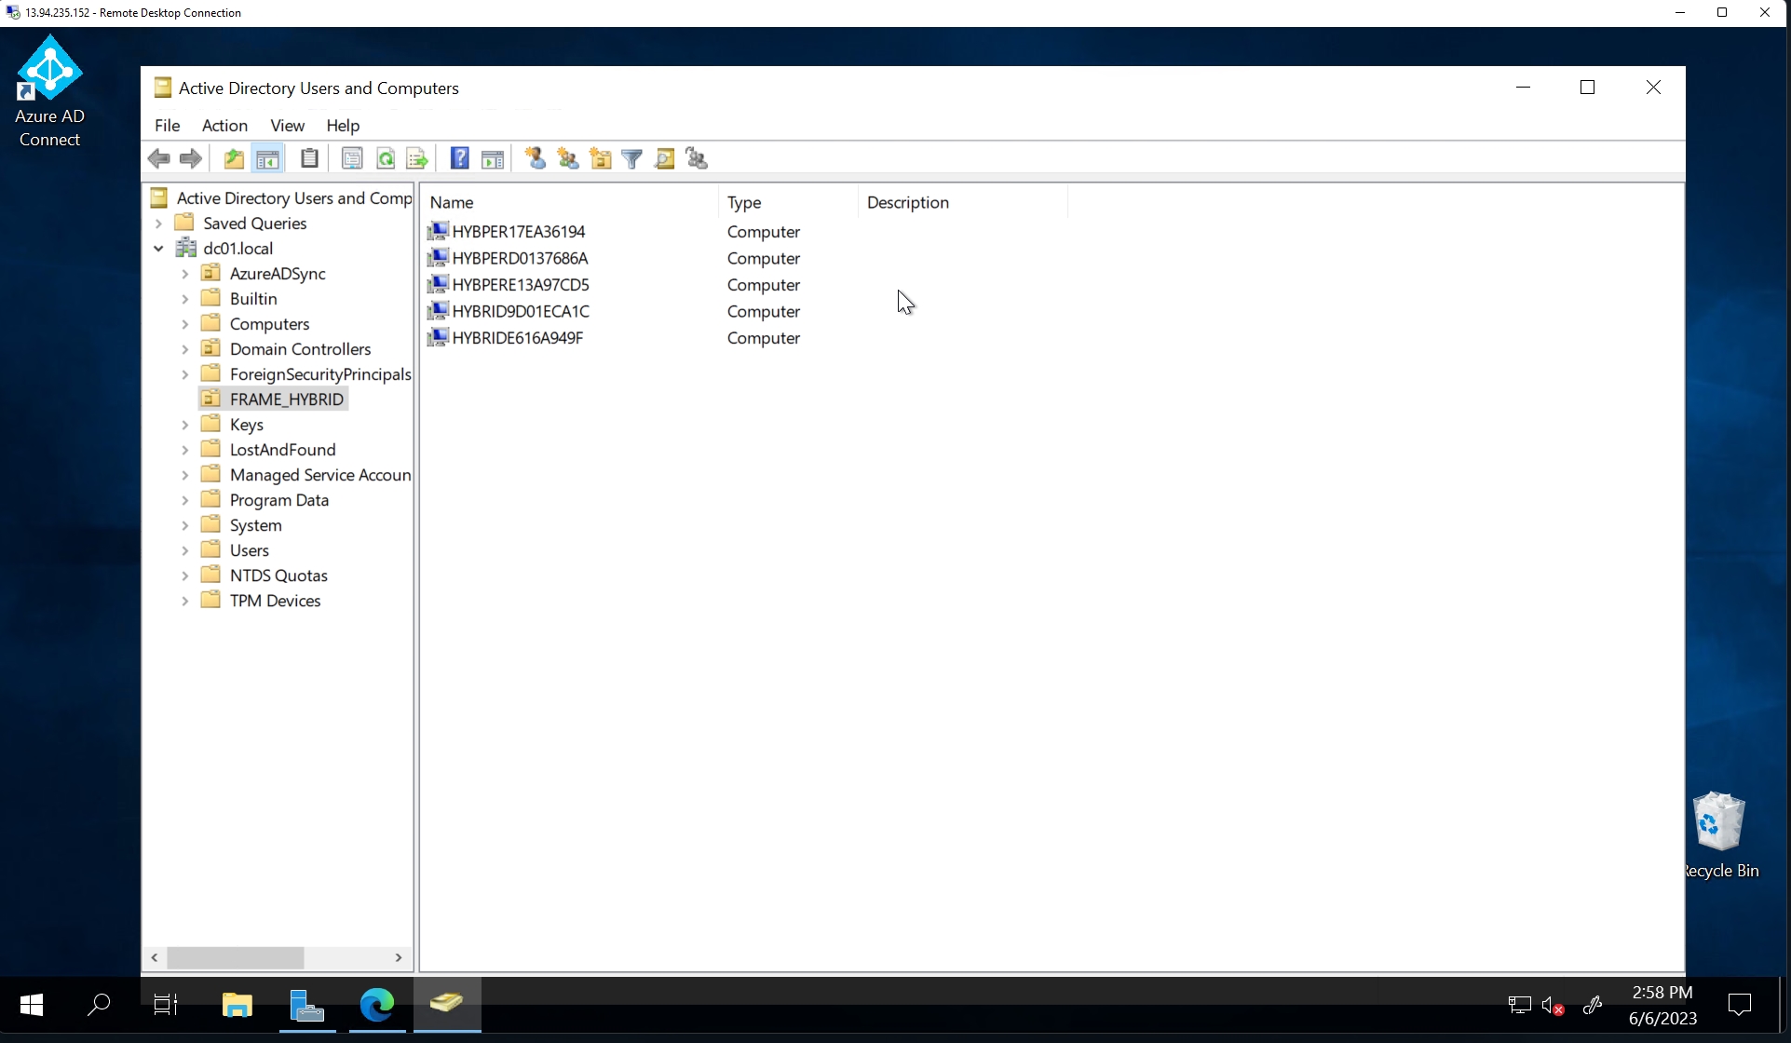The height and width of the screenshot is (1043, 1791).
Task: Click the Active Directory taskbar app icon
Action: click(x=447, y=1005)
